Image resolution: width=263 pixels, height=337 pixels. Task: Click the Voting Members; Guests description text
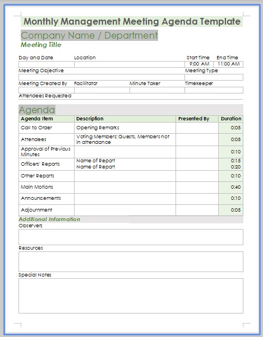pos(123,139)
